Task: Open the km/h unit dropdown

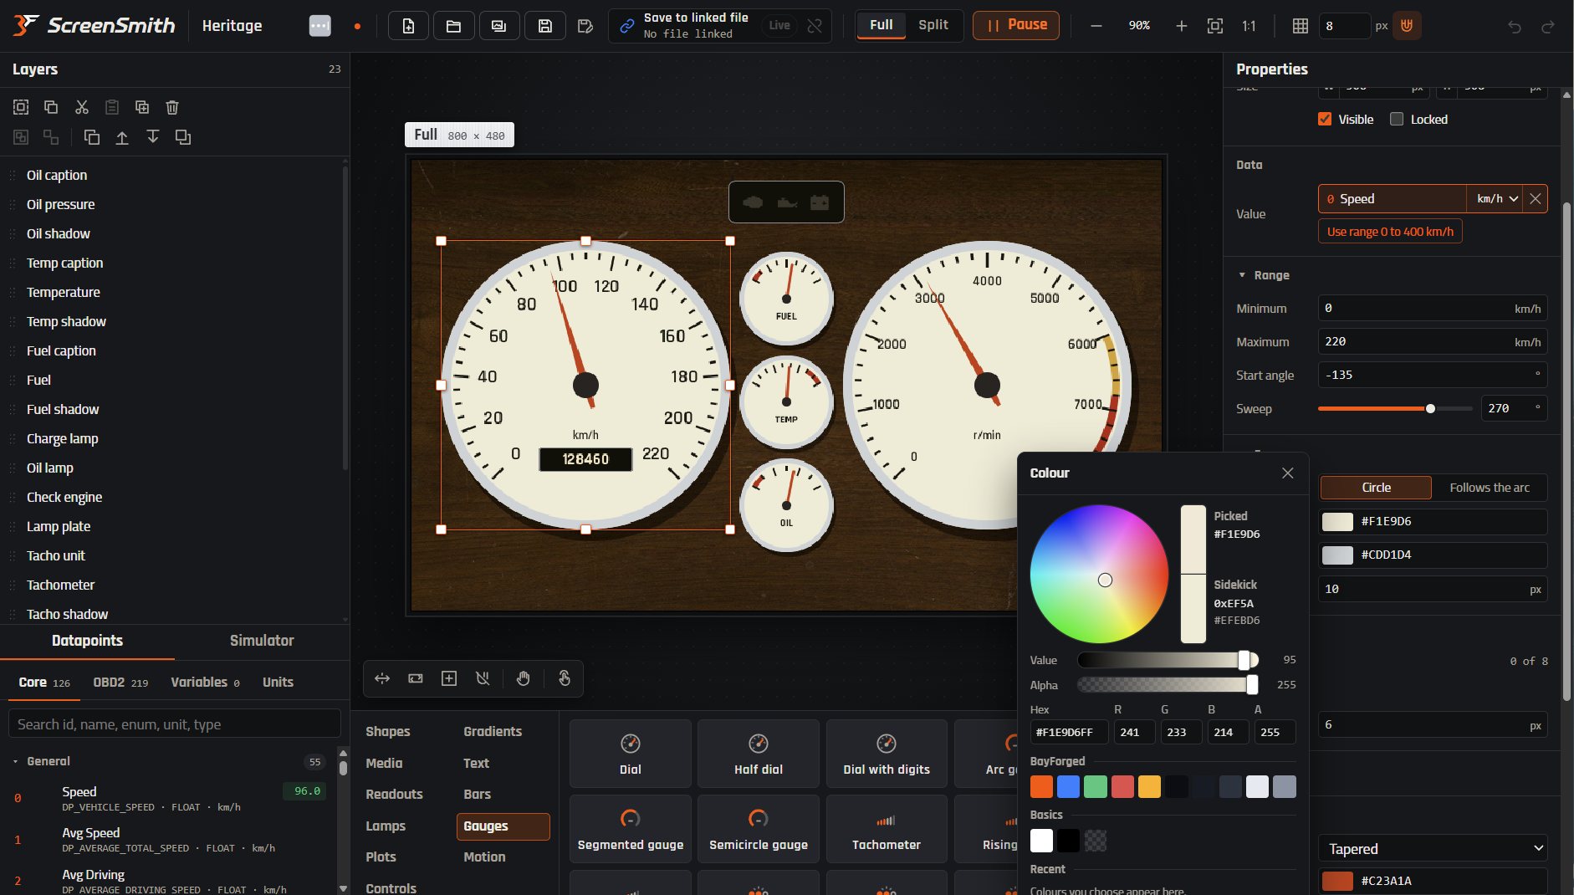Action: coord(1496,199)
